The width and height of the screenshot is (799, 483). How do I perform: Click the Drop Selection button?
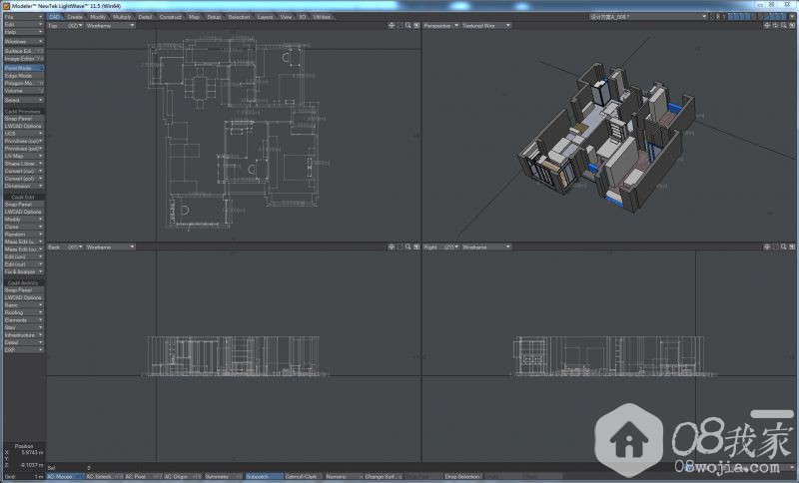461,477
